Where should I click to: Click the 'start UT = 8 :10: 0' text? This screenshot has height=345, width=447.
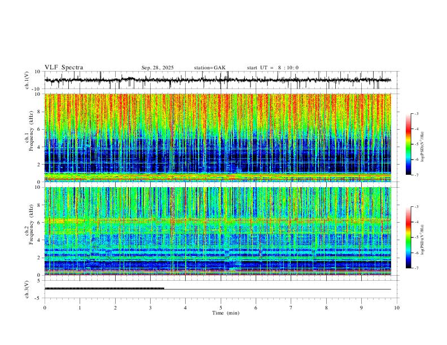point(273,68)
